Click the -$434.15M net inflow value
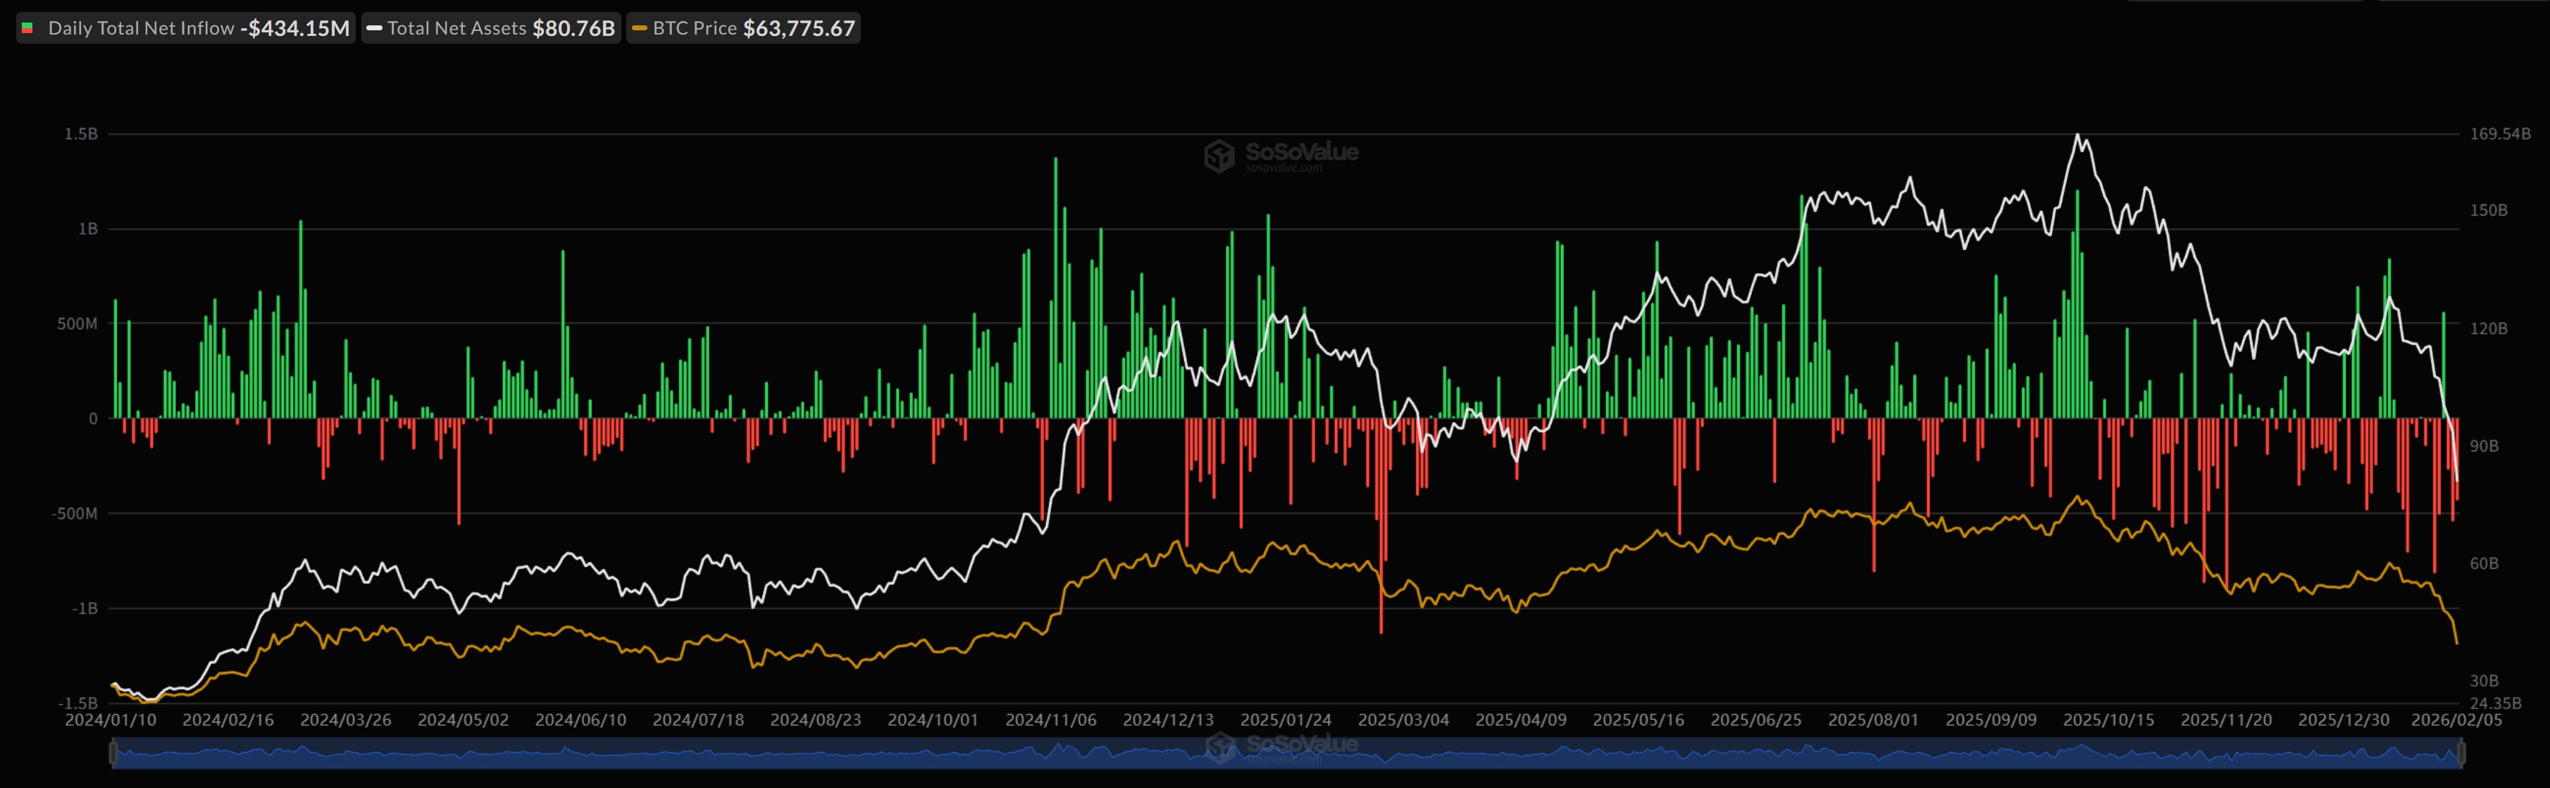2550x788 pixels. pos(295,27)
